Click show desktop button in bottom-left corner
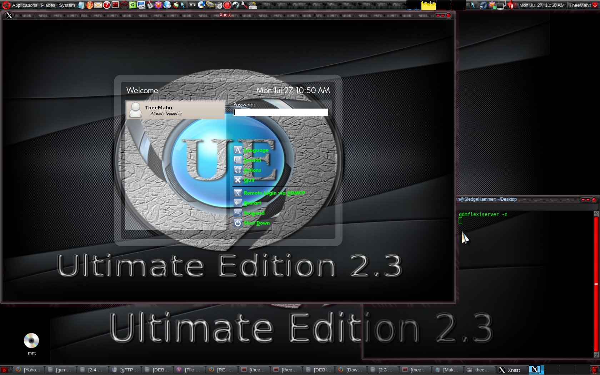The image size is (600, 375). pyautogui.click(x=5, y=370)
